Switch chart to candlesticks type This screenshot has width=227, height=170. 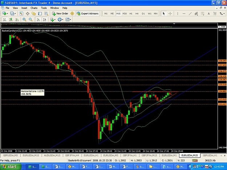[11, 19]
